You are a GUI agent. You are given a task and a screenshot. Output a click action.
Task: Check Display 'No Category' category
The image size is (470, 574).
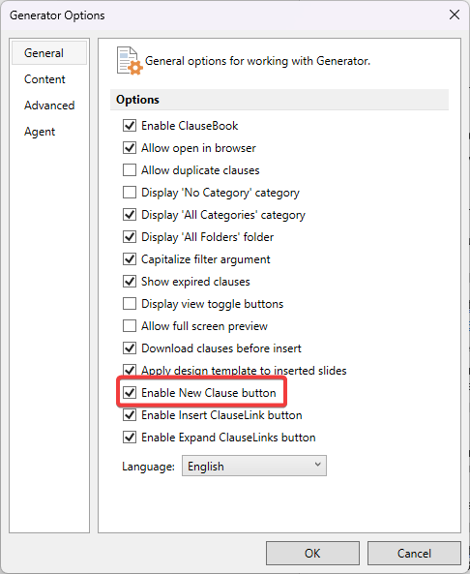coord(130,193)
